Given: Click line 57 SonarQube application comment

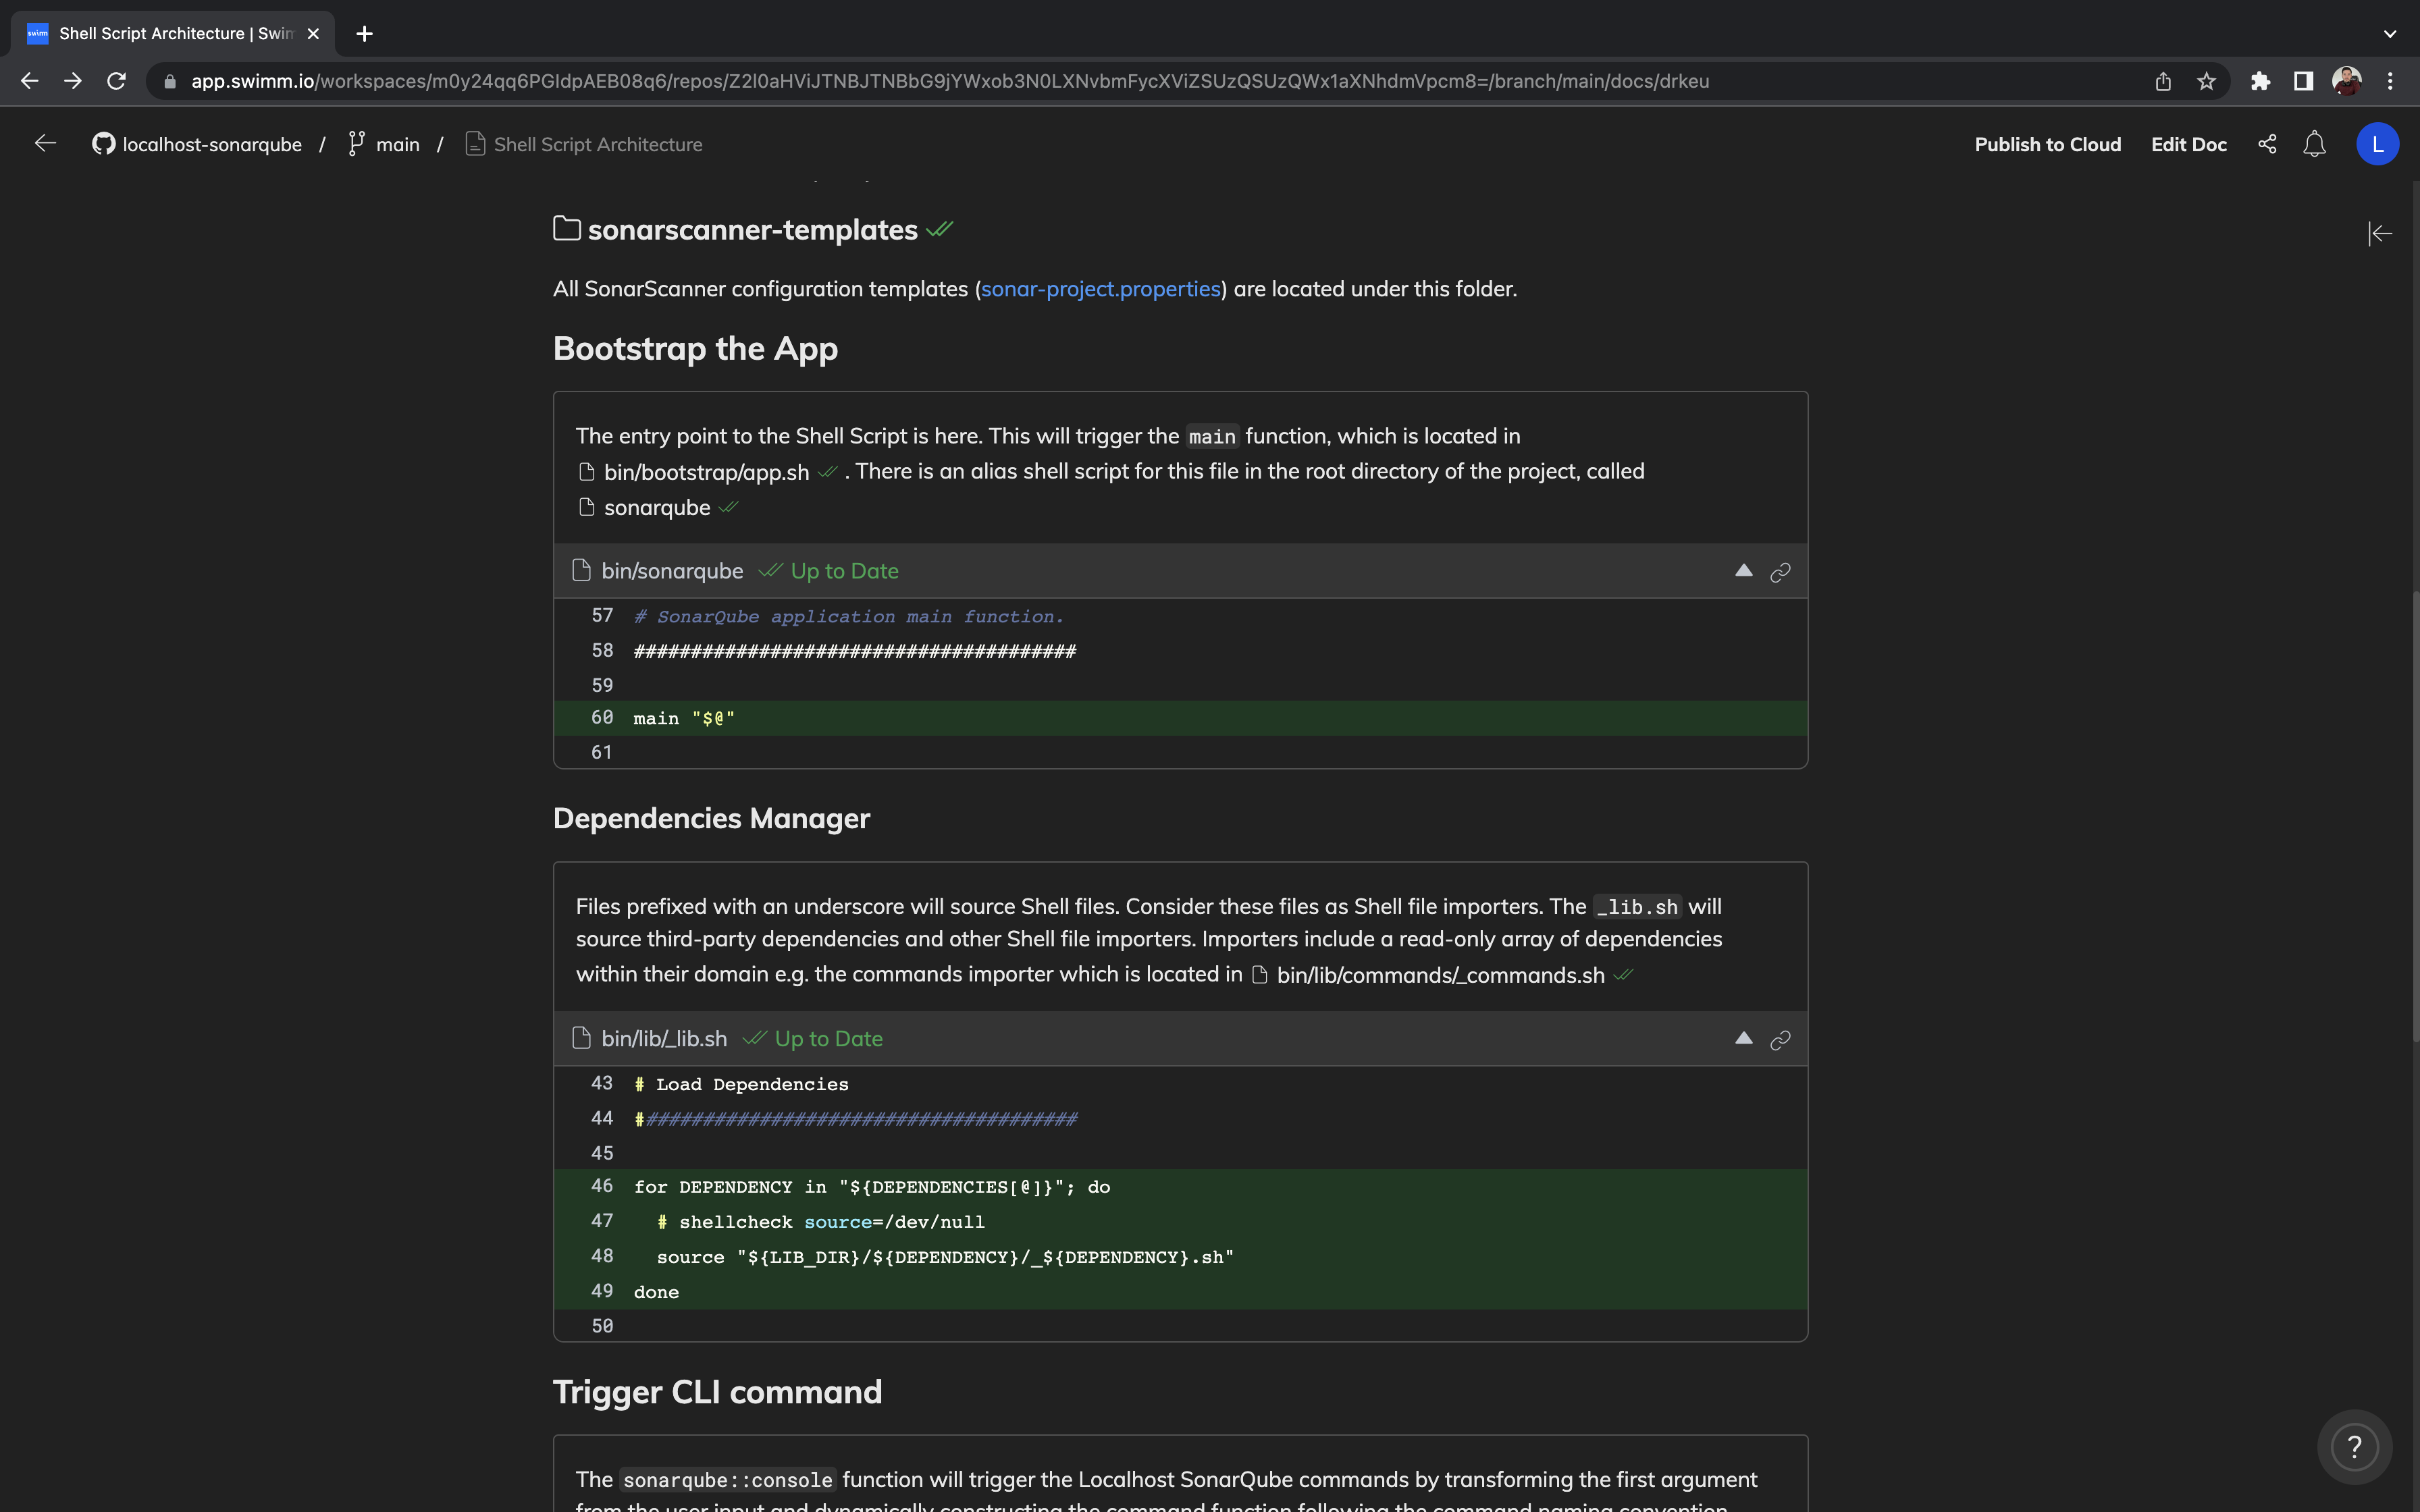Looking at the screenshot, I should 849,617.
